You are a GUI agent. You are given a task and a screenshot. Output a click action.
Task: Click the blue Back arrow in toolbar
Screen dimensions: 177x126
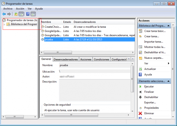coord(4,14)
